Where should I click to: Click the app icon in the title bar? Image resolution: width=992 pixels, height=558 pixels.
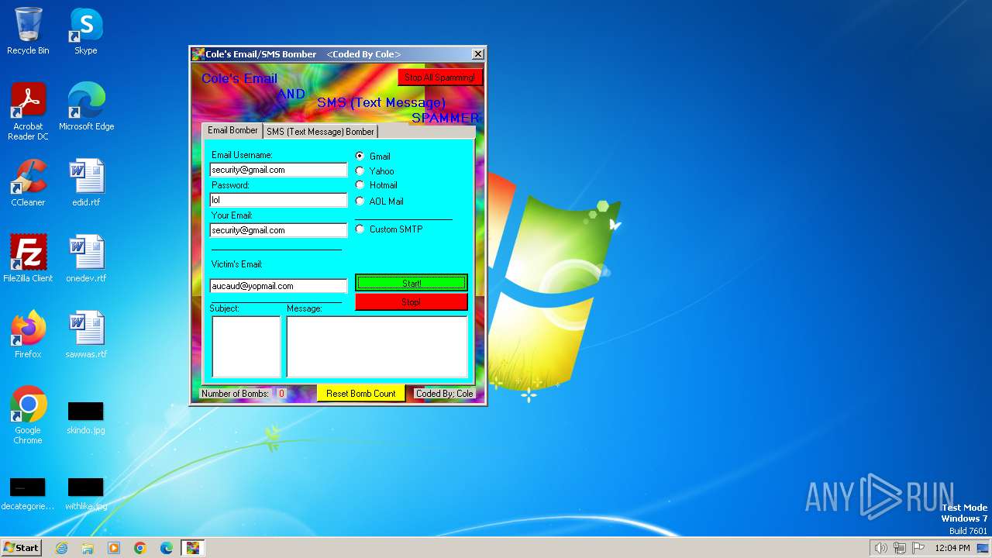click(198, 54)
